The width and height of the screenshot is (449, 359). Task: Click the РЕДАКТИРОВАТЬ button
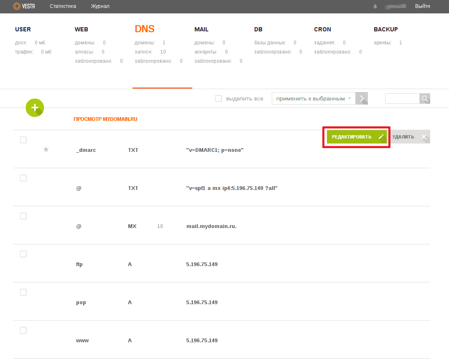pyautogui.click(x=357, y=137)
